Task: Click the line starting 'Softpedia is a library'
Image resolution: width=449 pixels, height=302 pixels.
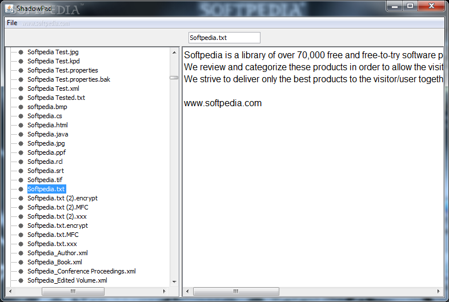Action: [x=313, y=55]
